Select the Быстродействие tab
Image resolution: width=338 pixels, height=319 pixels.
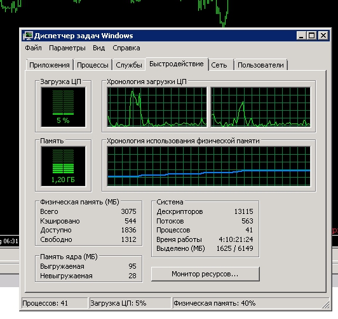(x=177, y=64)
